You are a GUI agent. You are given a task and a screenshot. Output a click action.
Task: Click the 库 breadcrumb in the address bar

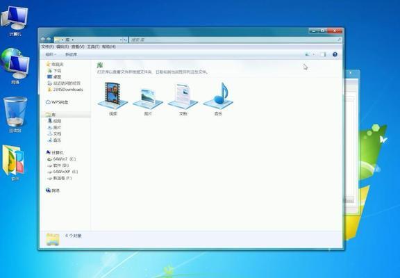click(67, 40)
